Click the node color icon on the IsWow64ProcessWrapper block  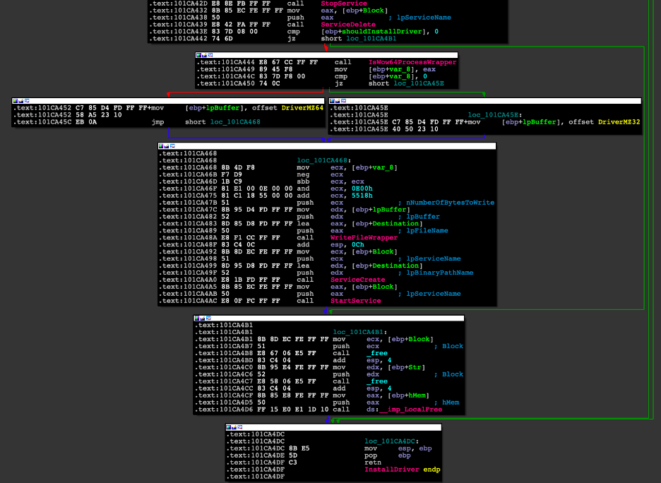(199, 55)
